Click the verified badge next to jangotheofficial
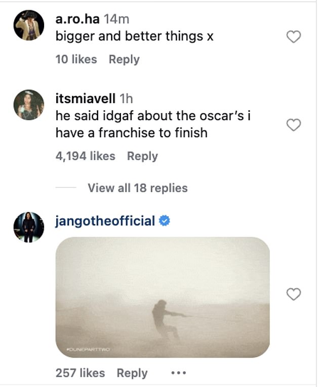The height and width of the screenshot is (387, 321). click(165, 221)
